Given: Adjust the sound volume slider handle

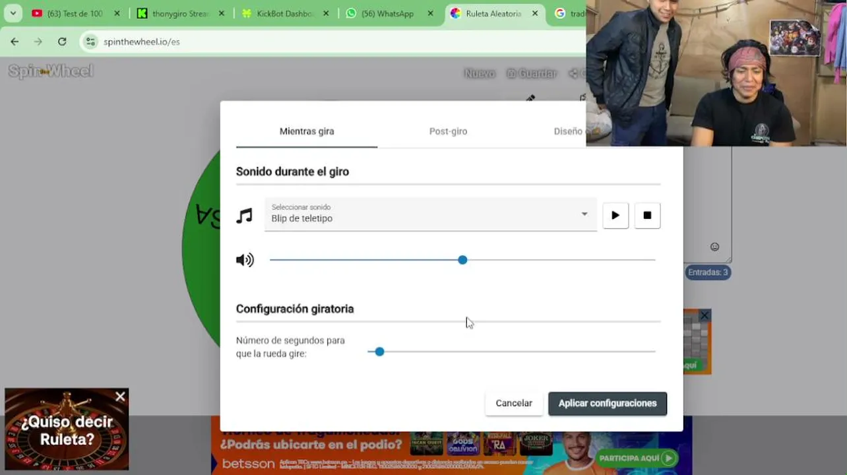Looking at the screenshot, I should click(x=462, y=260).
